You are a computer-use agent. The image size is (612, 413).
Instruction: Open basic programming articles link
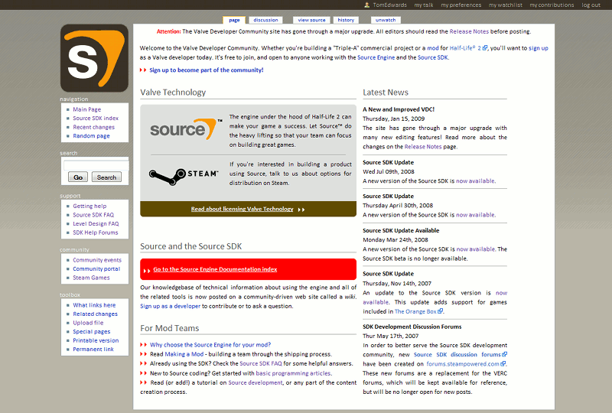[x=293, y=373]
